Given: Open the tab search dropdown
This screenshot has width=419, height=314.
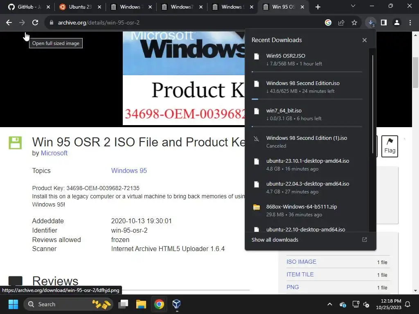Looking at the screenshot, I should [353, 6].
